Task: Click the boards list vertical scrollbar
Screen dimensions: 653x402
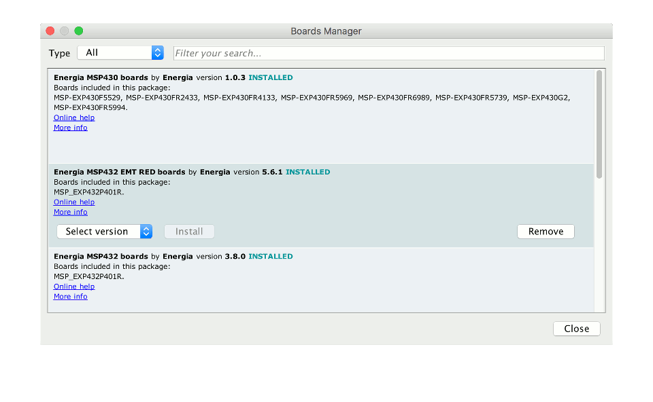Action: [599, 124]
